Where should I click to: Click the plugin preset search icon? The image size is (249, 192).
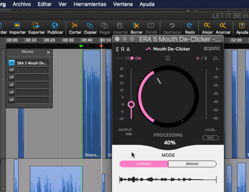tap(216, 59)
